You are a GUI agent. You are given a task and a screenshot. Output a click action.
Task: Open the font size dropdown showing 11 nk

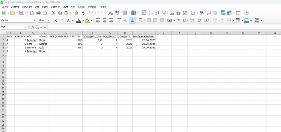click(x=49, y=20)
